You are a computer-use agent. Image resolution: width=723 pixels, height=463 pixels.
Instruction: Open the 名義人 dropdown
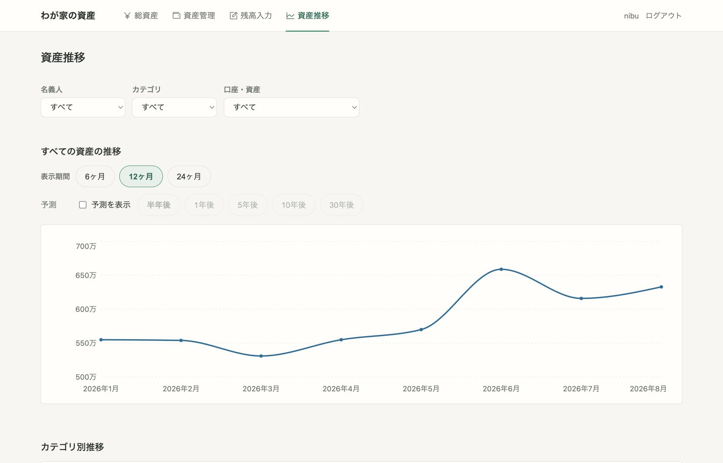[83, 107]
